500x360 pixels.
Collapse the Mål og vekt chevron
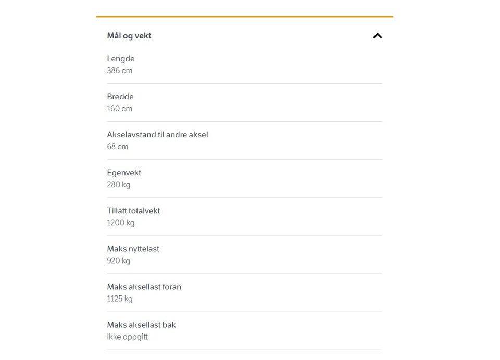coord(378,36)
